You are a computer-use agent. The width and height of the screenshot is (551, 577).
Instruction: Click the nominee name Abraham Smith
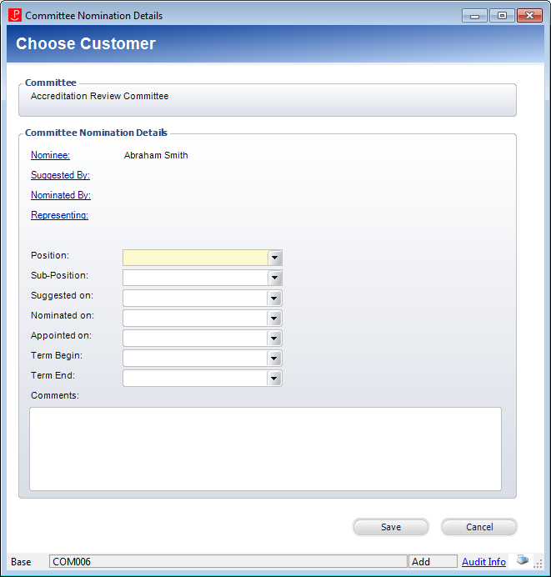point(156,155)
